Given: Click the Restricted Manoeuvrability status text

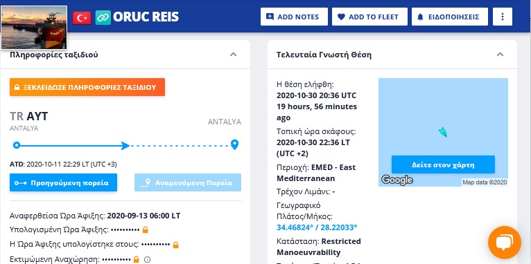Looking at the screenshot, I should point(319,247).
